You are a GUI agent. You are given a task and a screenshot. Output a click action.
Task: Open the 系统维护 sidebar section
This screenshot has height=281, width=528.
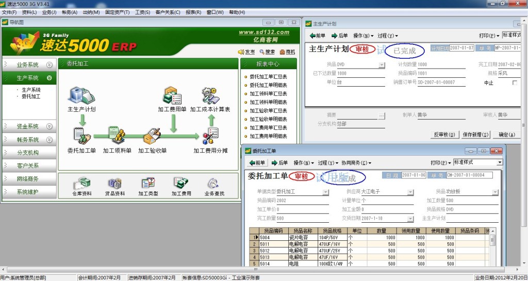[x=28, y=192]
